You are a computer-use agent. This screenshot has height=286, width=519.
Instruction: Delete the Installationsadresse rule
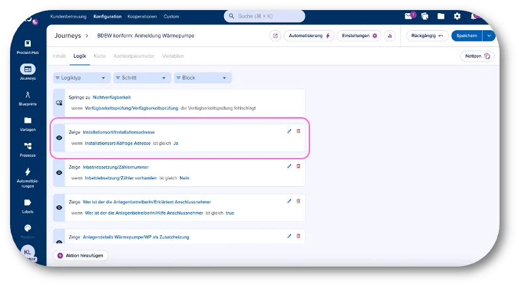click(x=298, y=131)
